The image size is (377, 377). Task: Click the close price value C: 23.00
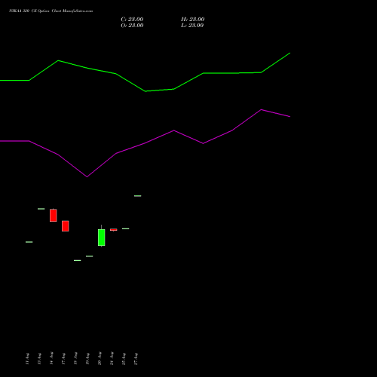132,19
